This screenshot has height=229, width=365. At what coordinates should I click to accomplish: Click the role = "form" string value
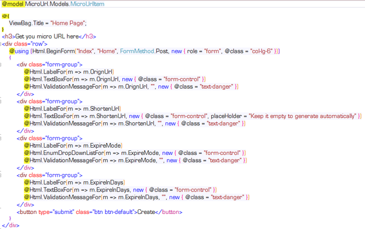[212, 51]
